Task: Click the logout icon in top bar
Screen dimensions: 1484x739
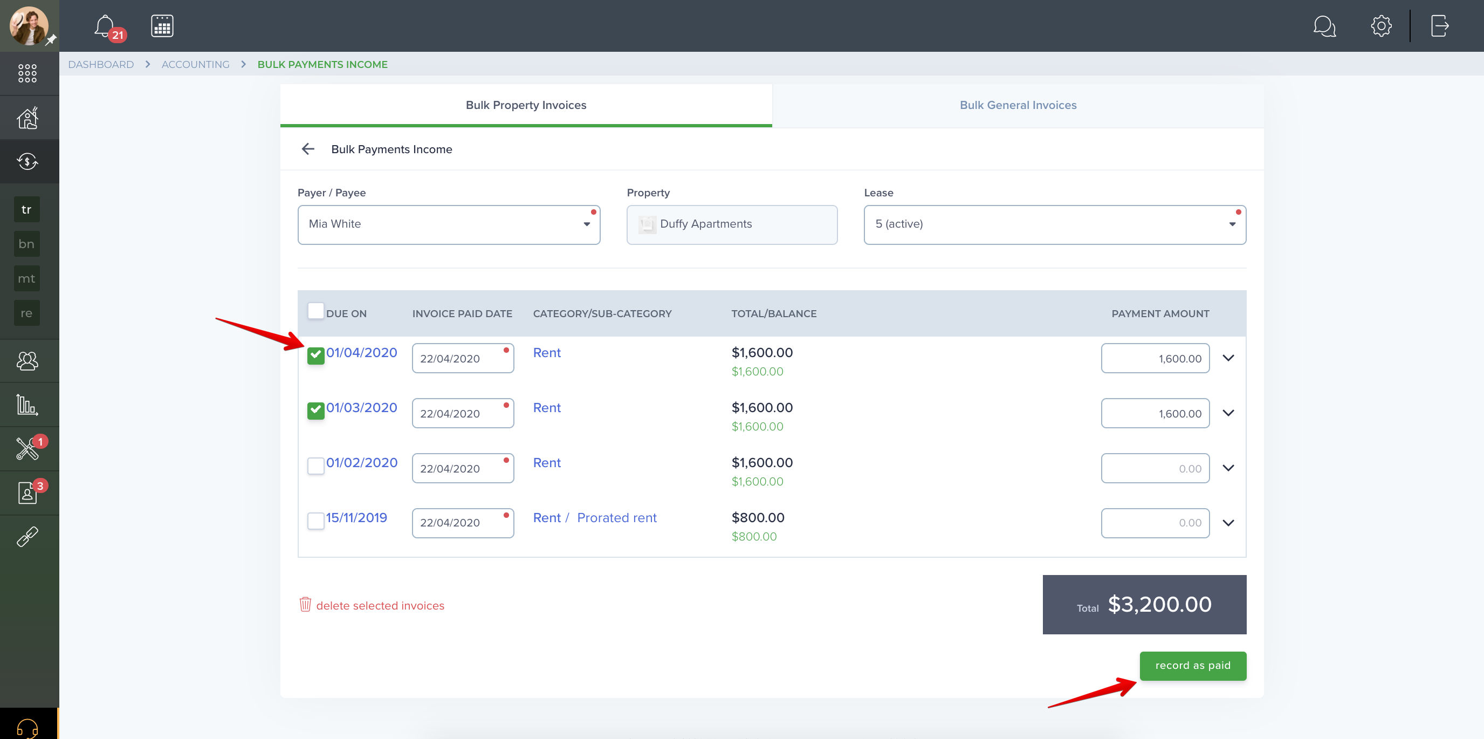Action: tap(1439, 26)
